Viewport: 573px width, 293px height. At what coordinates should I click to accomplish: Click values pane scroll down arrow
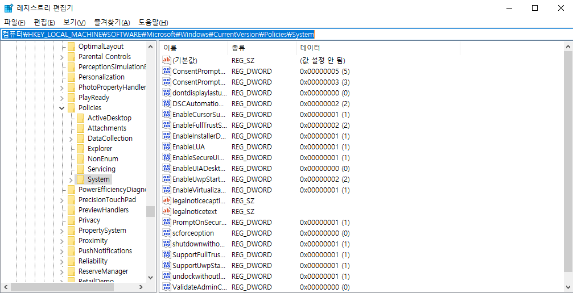tap(568, 287)
